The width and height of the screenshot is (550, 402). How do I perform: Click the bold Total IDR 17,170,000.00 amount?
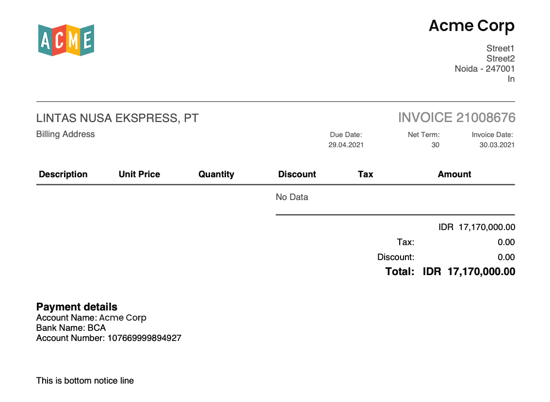pyautogui.click(x=469, y=272)
